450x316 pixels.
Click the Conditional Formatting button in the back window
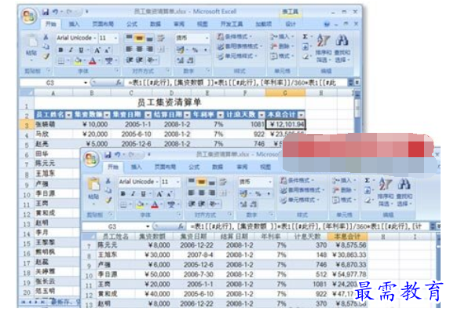[235, 36]
